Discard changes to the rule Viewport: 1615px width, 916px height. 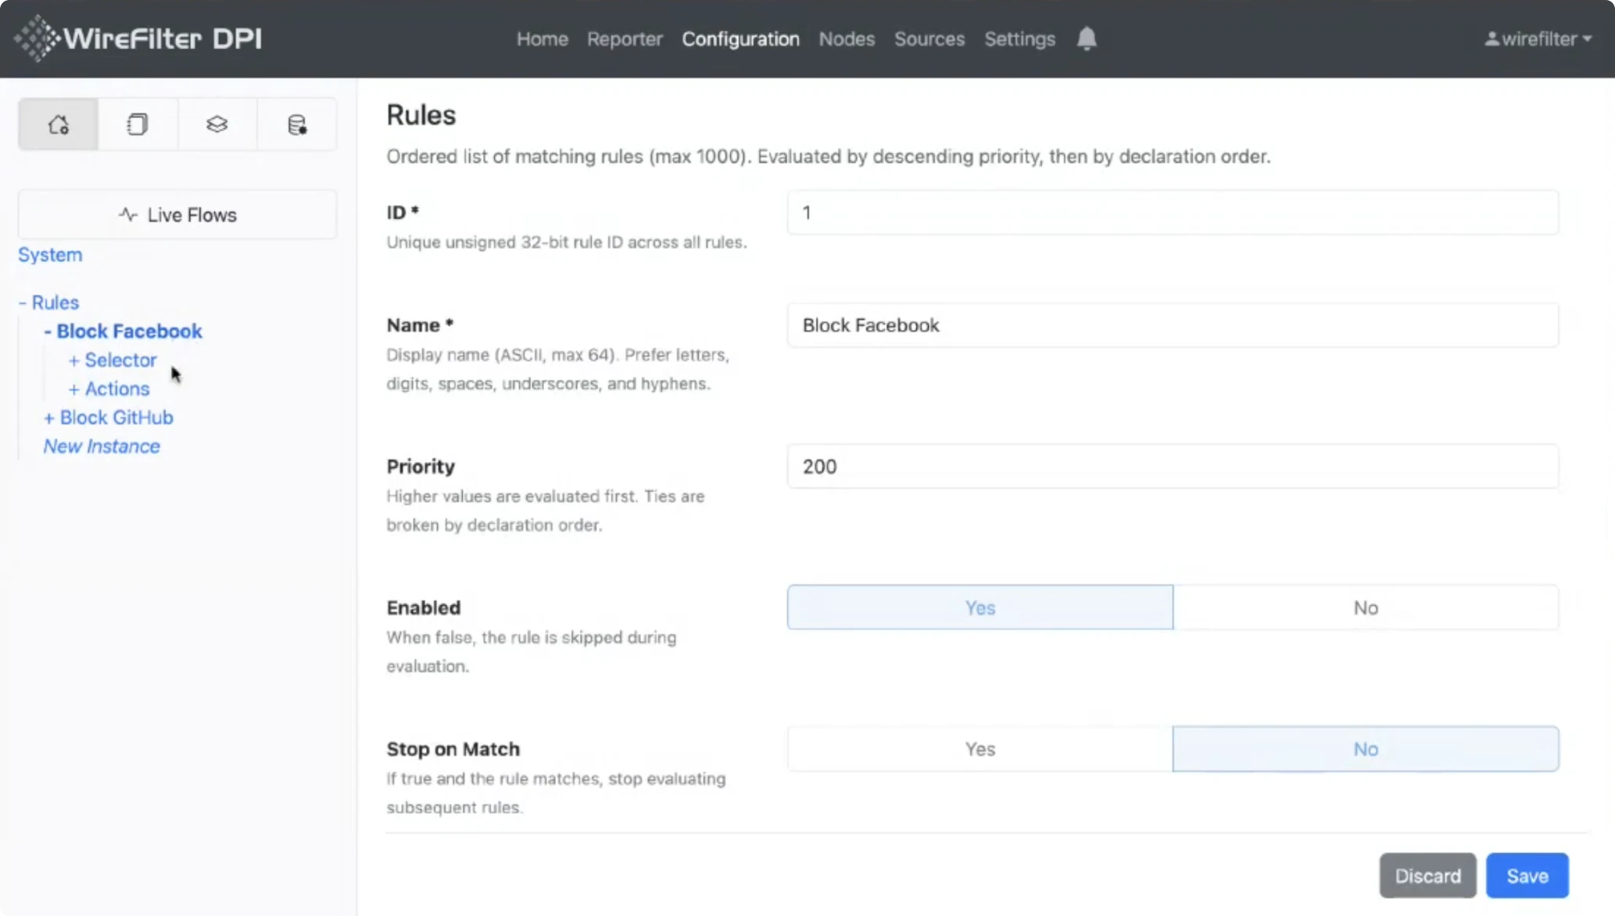click(x=1427, y=875)
